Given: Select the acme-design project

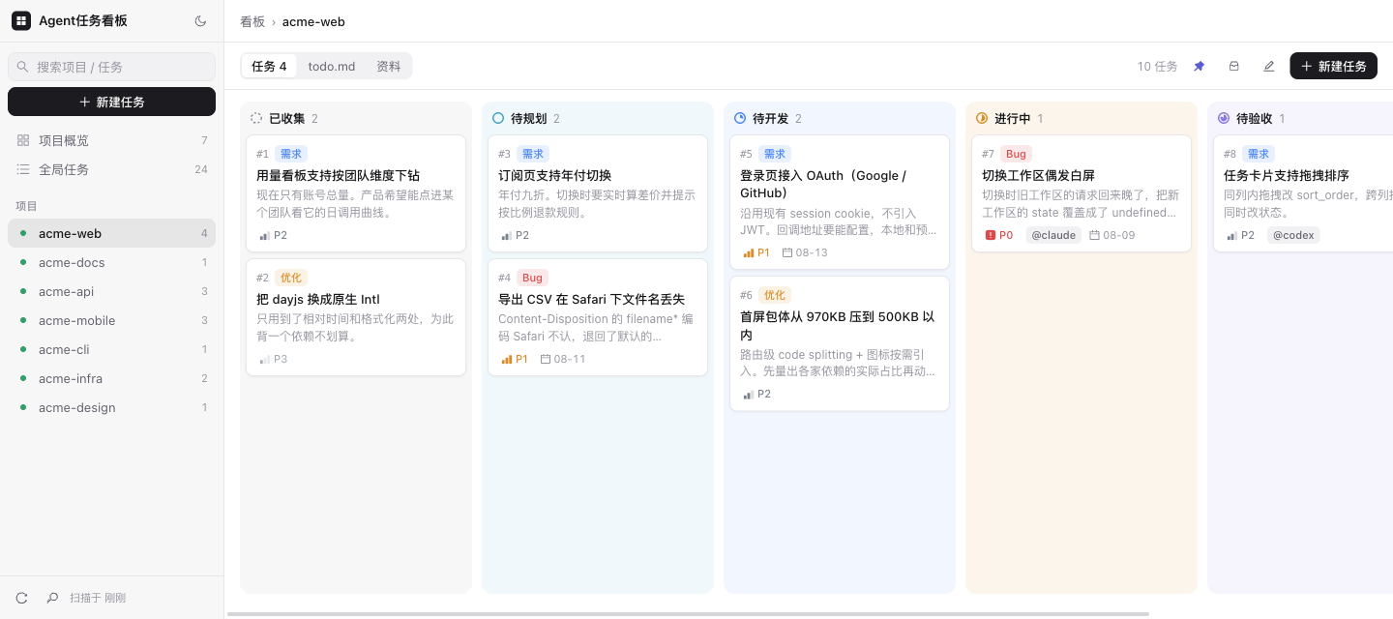Looking at the screenshot, I should point(112,407).
